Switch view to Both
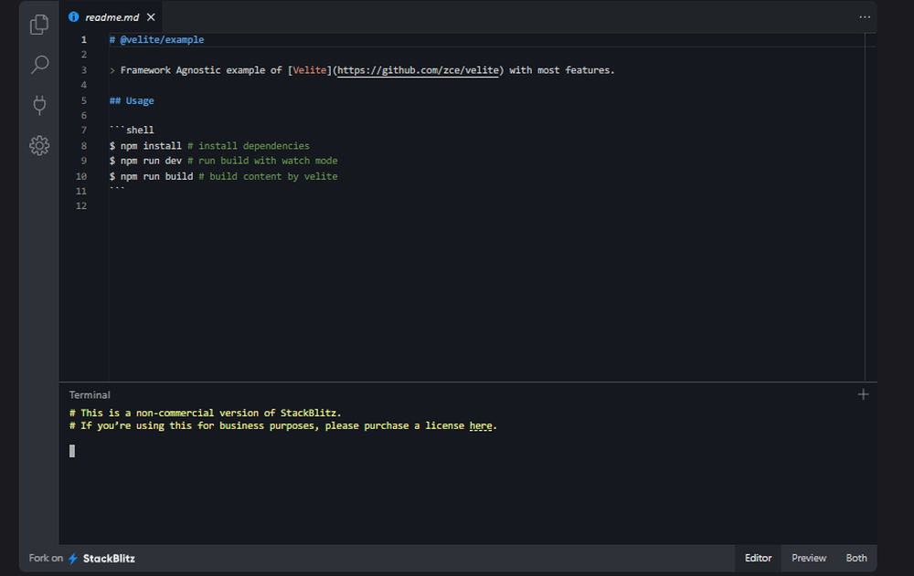This screenshot has width=914, height=576. click(x=856, y=558)
